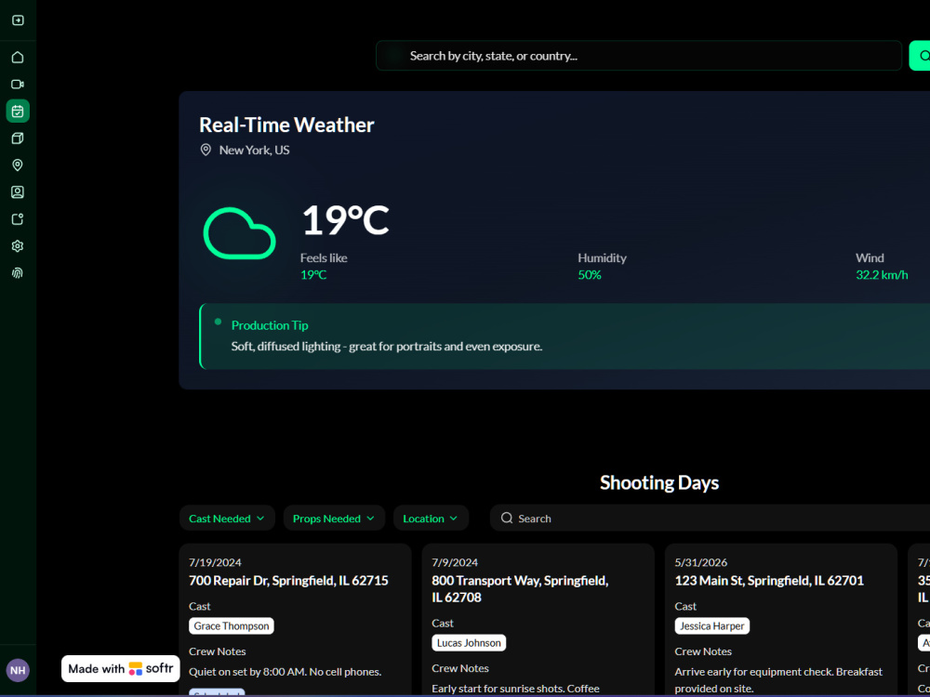Open the notes sidebar icon
The height and width of the screenshot is (697, 930).
click(18, 219)
